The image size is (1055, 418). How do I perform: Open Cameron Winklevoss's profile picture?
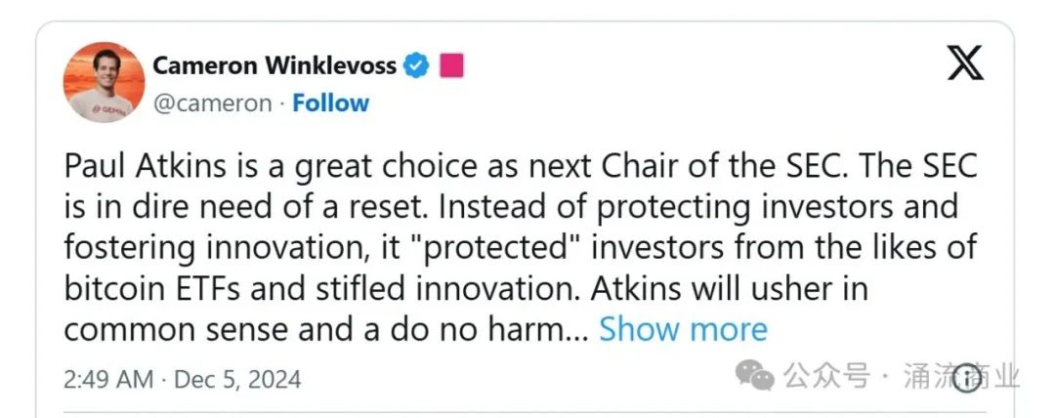pyautogui.click(x=104, y=82)
